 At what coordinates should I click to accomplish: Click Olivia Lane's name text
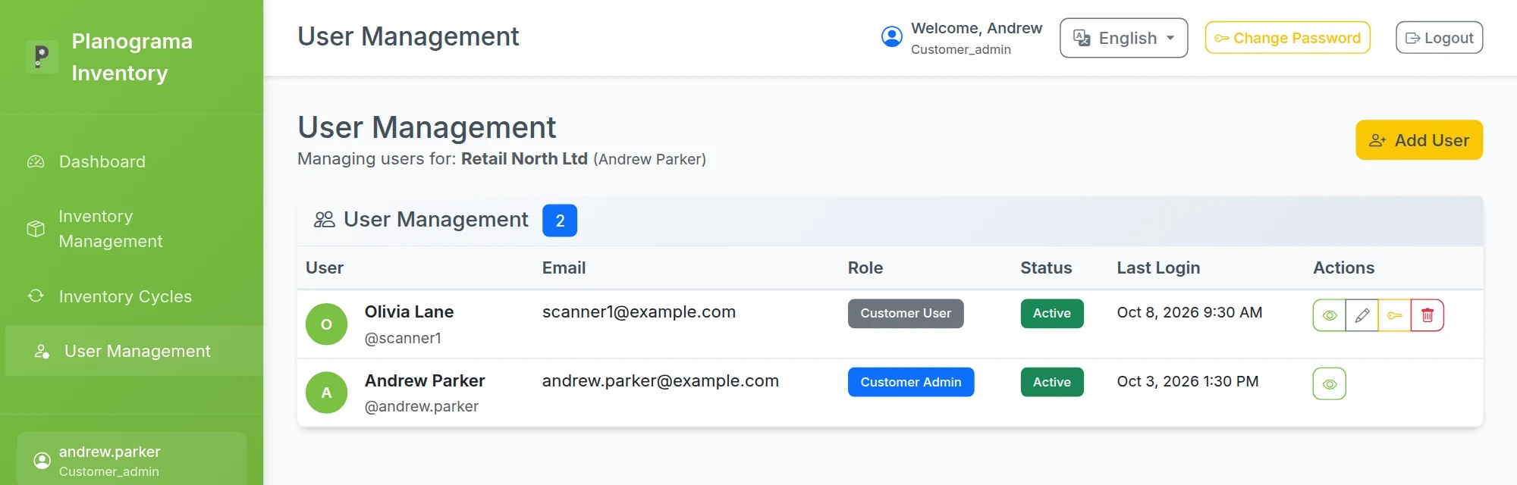[x=409, y=311]
